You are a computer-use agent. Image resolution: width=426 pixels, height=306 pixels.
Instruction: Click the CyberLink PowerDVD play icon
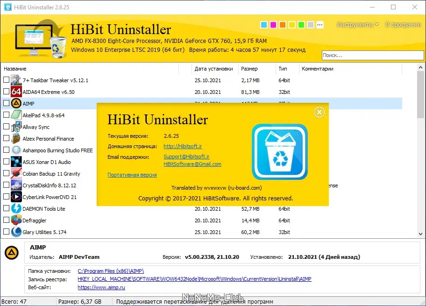coord(16,197)
